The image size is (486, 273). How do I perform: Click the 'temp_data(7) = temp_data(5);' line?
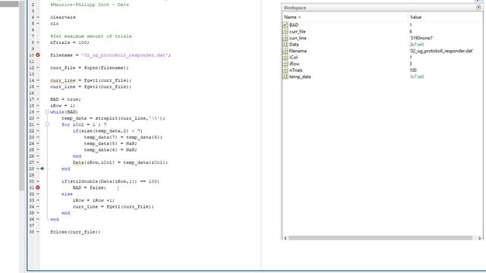(x=123, y=137)
